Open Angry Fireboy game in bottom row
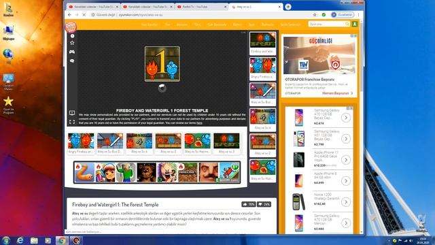The width and height of the screenshot is (435, 245). pyautogui.click(x=81, y=144)
